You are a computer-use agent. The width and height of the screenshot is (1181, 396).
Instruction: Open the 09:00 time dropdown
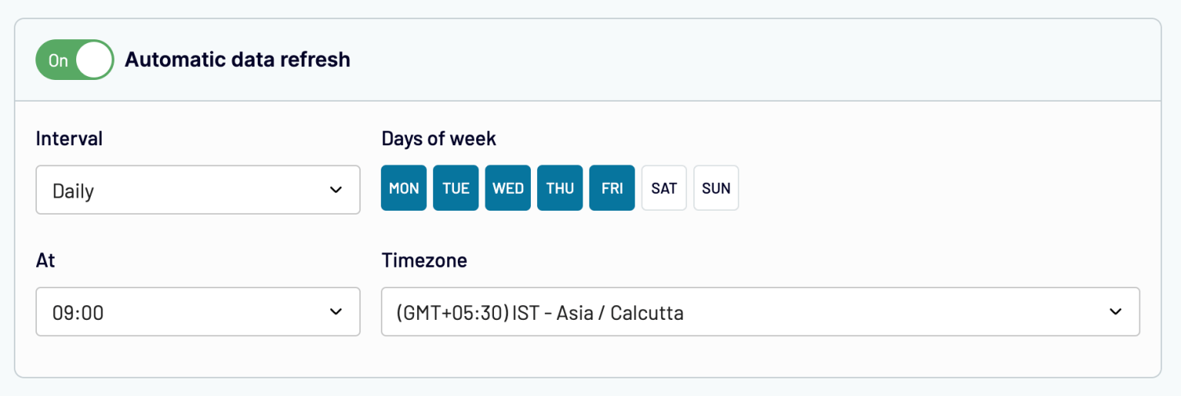click(x=198, y=311)
